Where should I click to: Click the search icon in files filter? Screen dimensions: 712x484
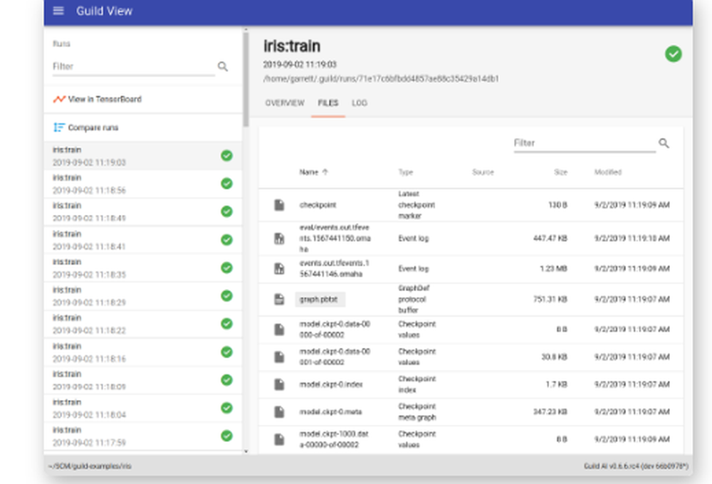[664, 144]
